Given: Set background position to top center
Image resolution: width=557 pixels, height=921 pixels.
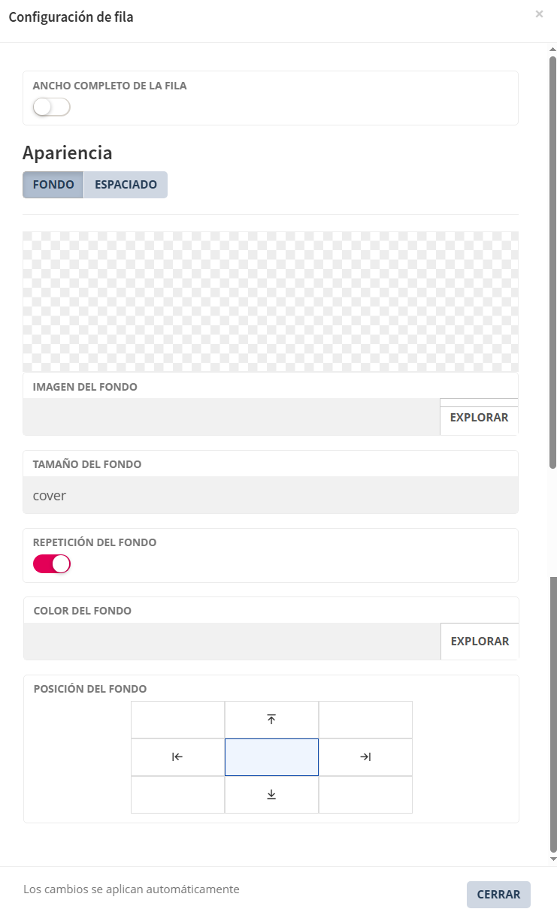Looking at the screenshot, I should pos(271,720).
